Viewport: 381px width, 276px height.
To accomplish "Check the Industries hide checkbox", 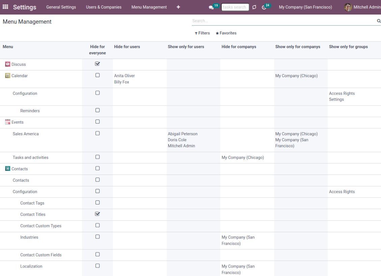I will pos(97,237).
